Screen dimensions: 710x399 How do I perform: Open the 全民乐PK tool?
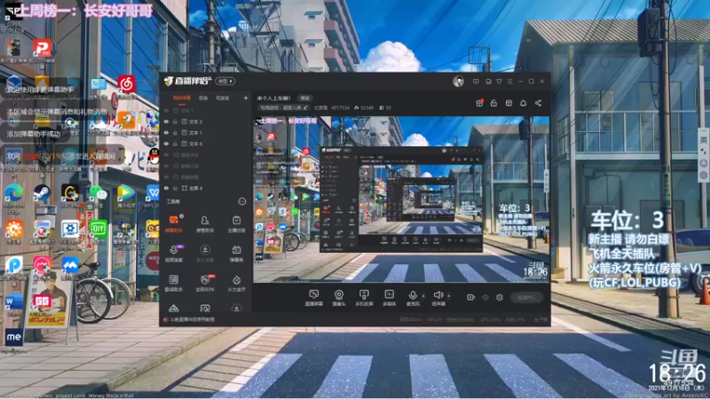(205, 283)
